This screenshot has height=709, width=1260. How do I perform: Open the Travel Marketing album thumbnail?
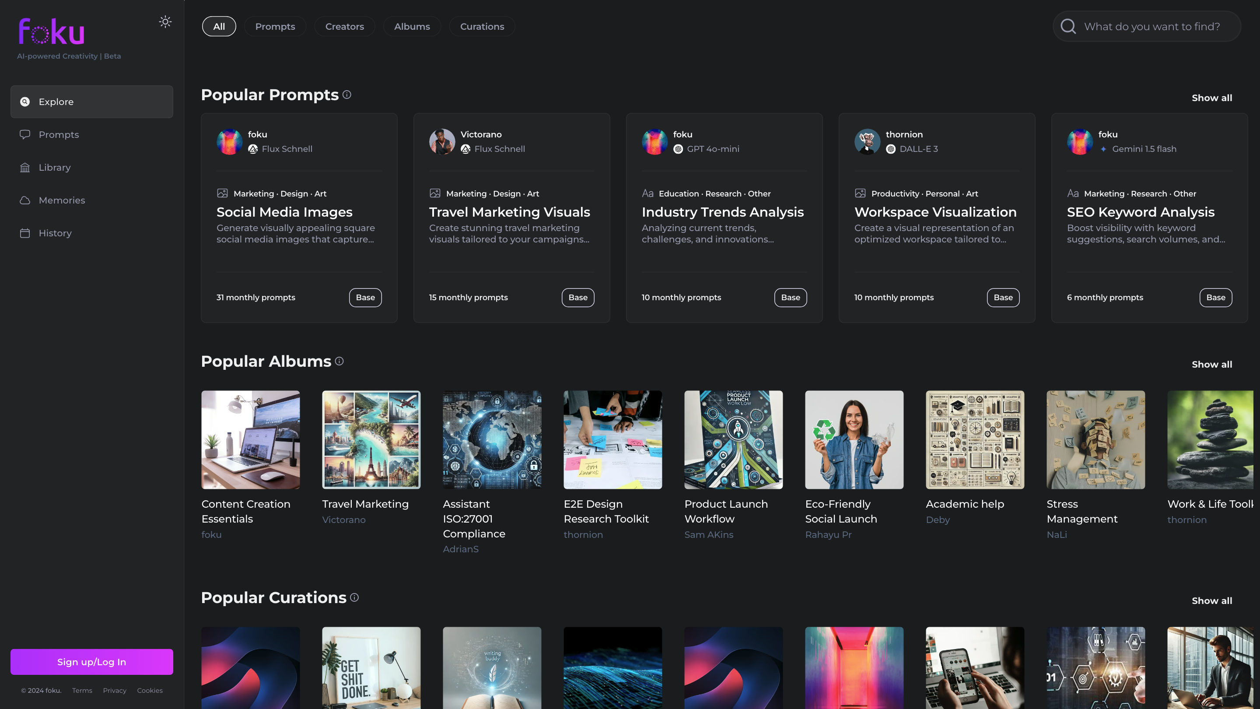click(371, 439)
